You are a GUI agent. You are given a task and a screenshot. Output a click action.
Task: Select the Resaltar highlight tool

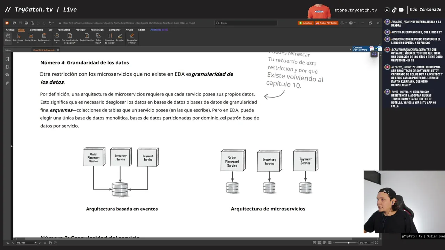(x=120, y=37)
